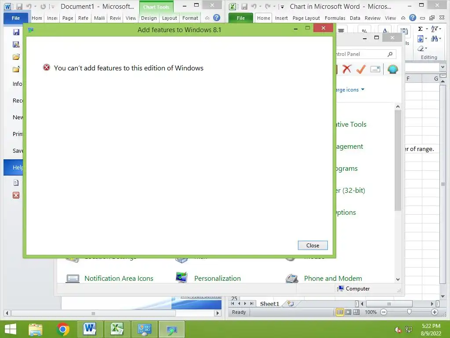Click Save icon in Word quick access toolbar
Screen dimensions: 450x338
click(x=19, y=6)
